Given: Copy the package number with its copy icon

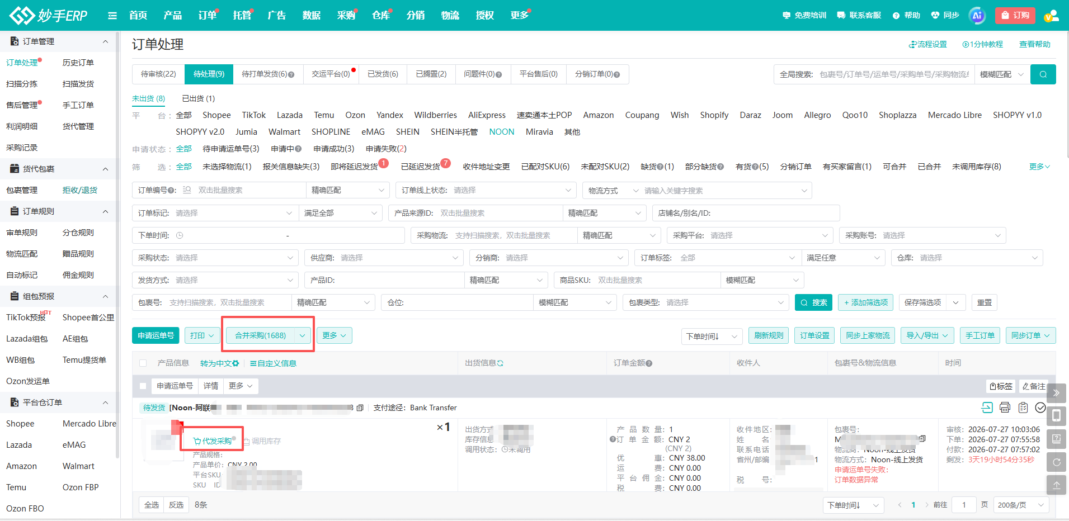Looking at the screenshot, I should [x=922, y=439].
